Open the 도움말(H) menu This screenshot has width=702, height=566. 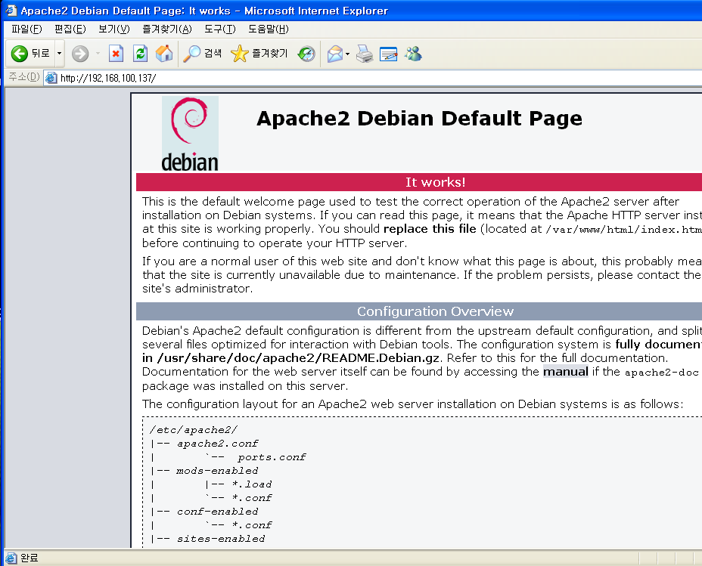pos(269,29)
